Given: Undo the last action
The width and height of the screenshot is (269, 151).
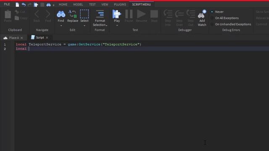Looking at the screenshot, I should click(24, 5).
